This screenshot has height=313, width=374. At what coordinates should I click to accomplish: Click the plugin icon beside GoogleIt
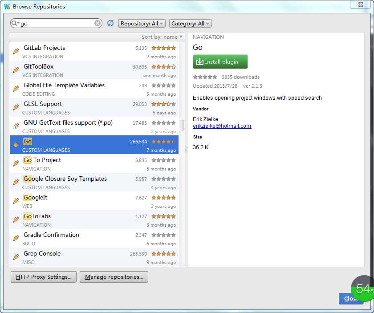[x=16, y=201]
